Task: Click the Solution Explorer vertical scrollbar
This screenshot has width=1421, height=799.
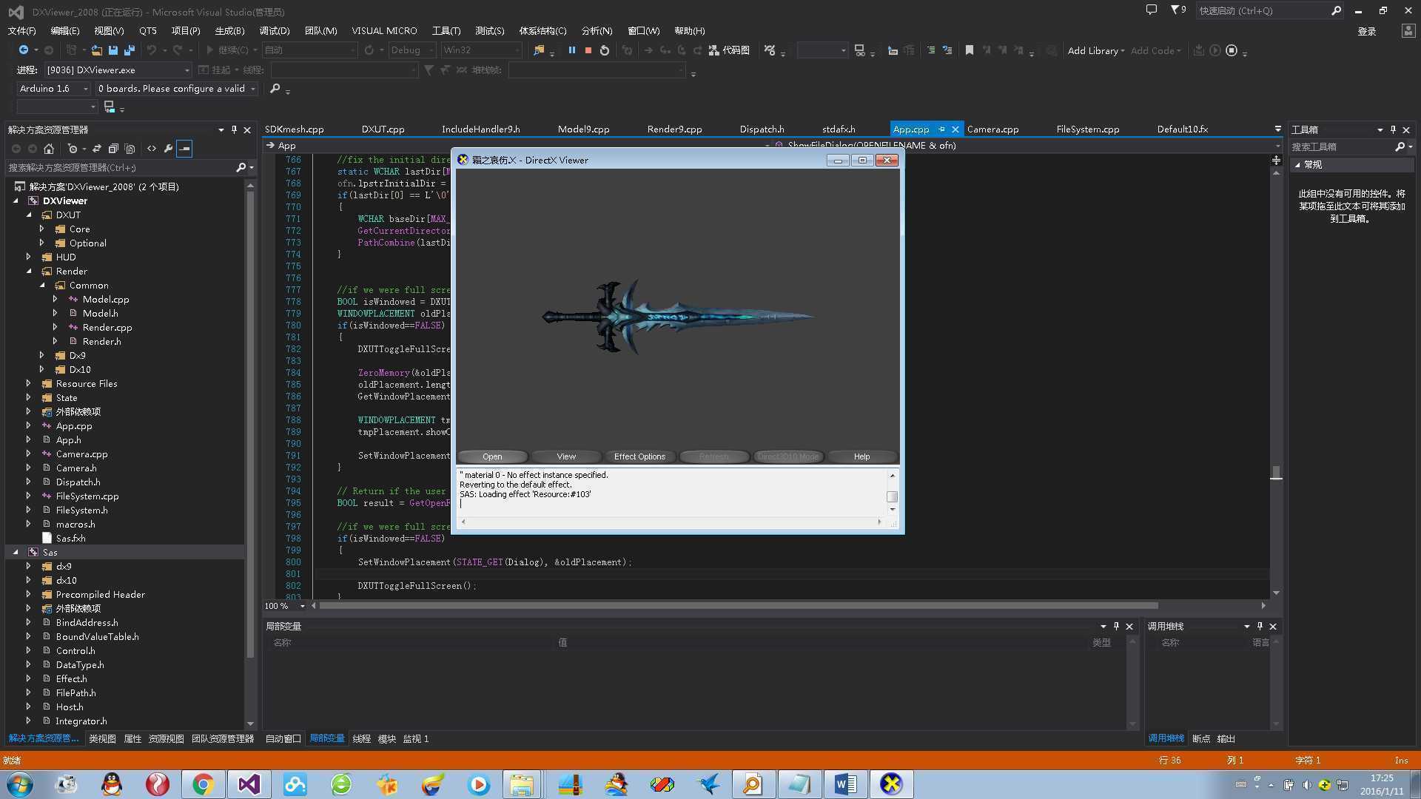Action: (x=250, y=424)
